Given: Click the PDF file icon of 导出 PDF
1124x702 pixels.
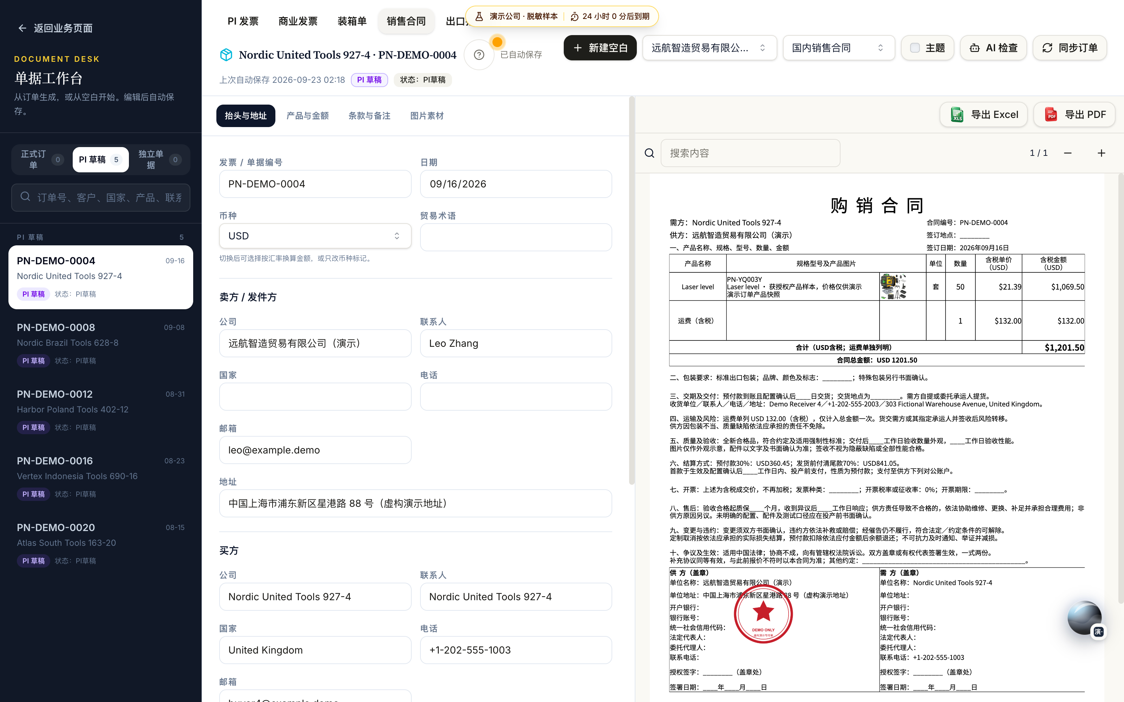Looking at the screenshot, I should coord(1051,114).
